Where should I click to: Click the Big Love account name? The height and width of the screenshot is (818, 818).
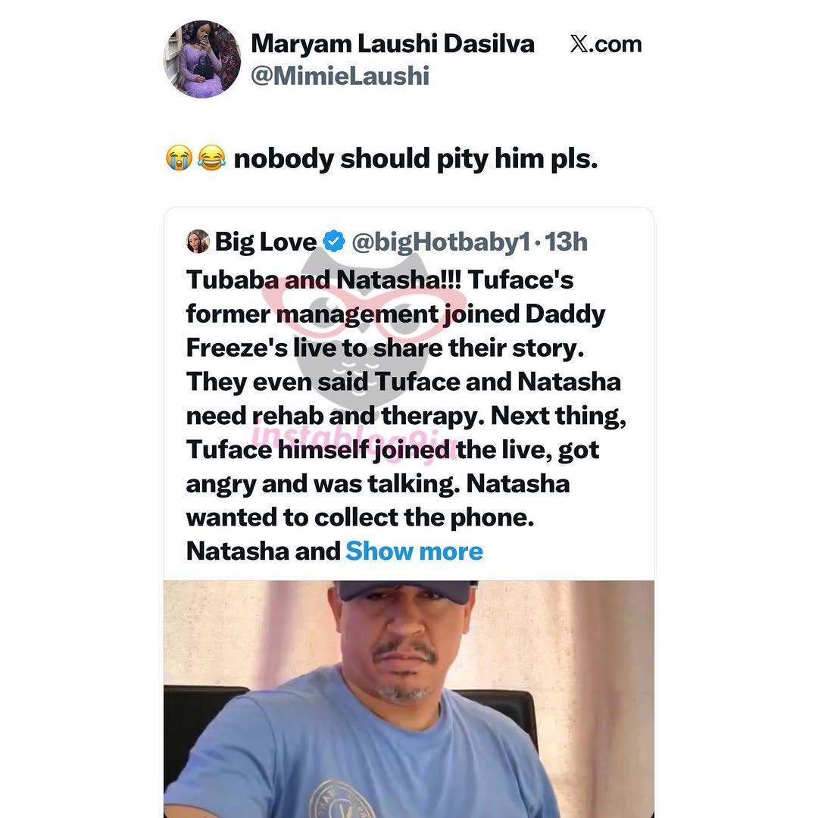266,242
